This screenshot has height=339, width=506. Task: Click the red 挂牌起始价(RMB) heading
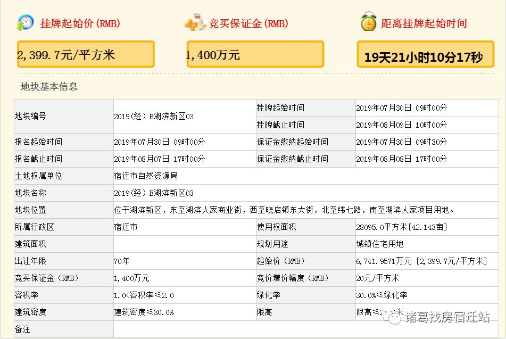(x=80, y=23)
